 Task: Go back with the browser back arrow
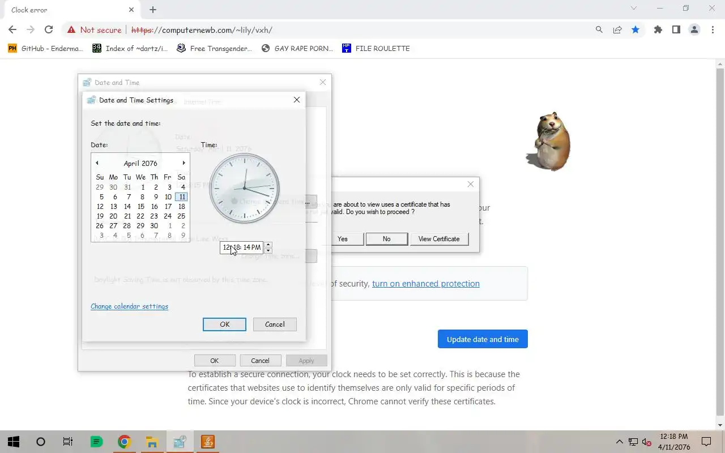(x=12, y=30)
